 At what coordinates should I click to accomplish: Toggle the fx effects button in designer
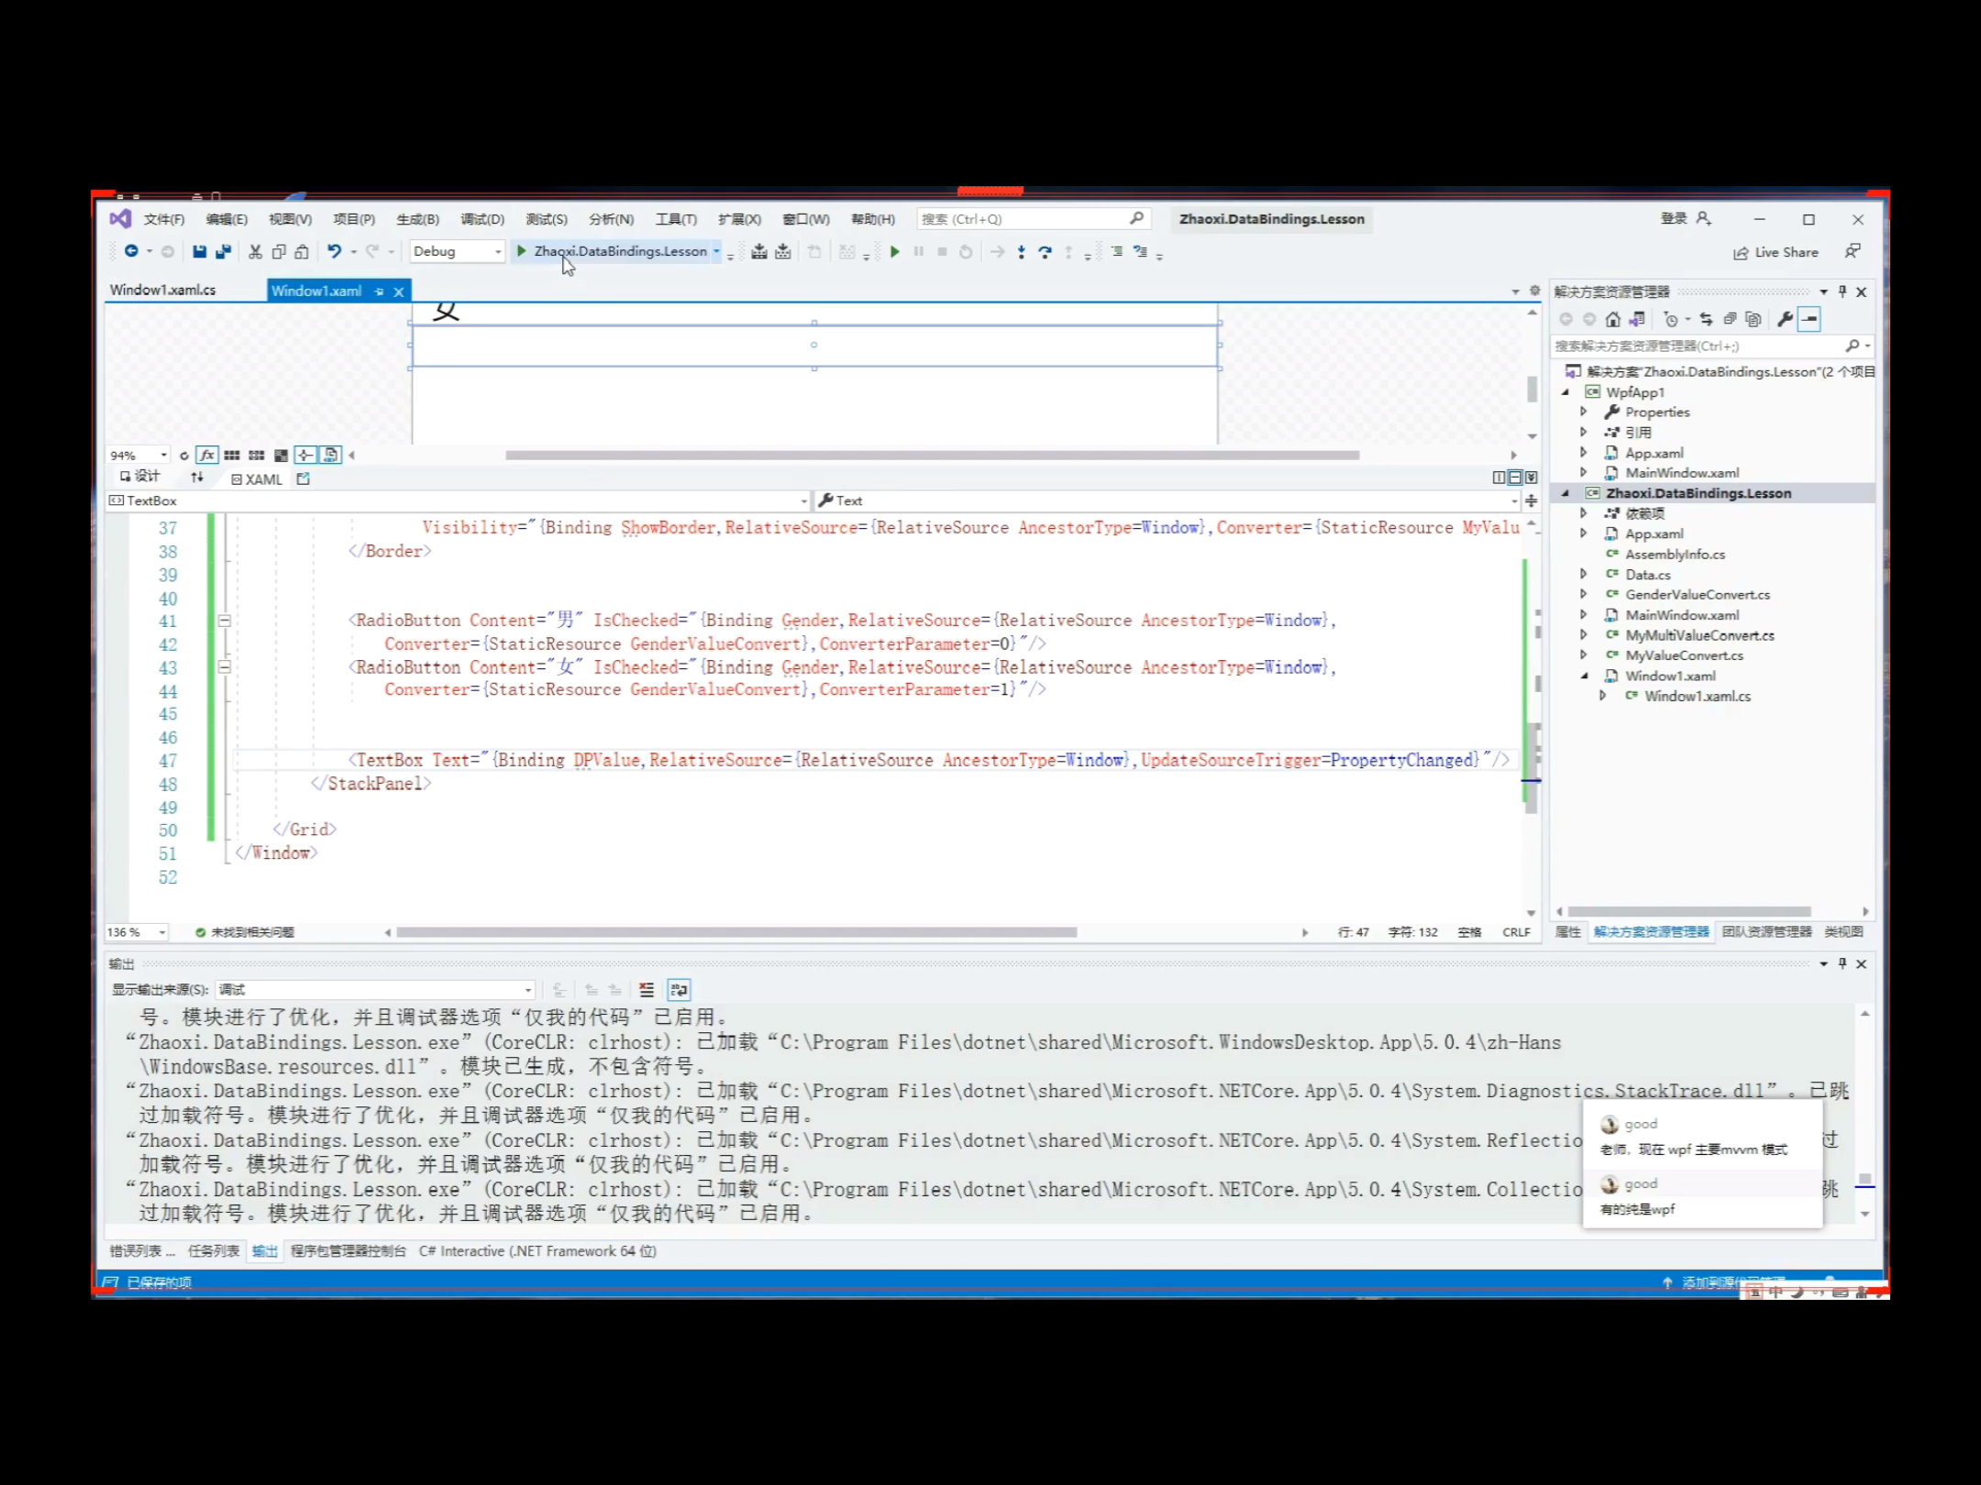(207, 455)
